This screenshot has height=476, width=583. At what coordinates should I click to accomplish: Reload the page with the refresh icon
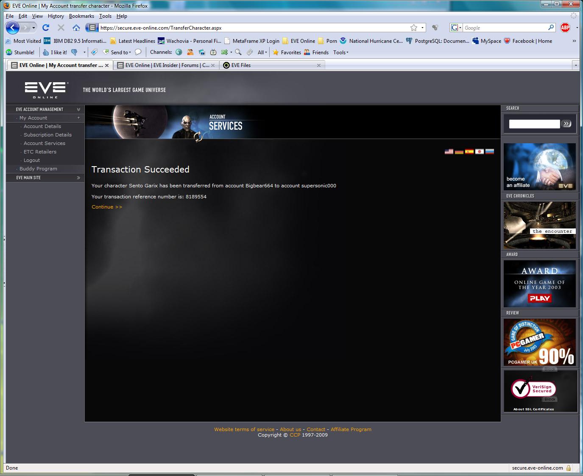[x=46, y=28]
